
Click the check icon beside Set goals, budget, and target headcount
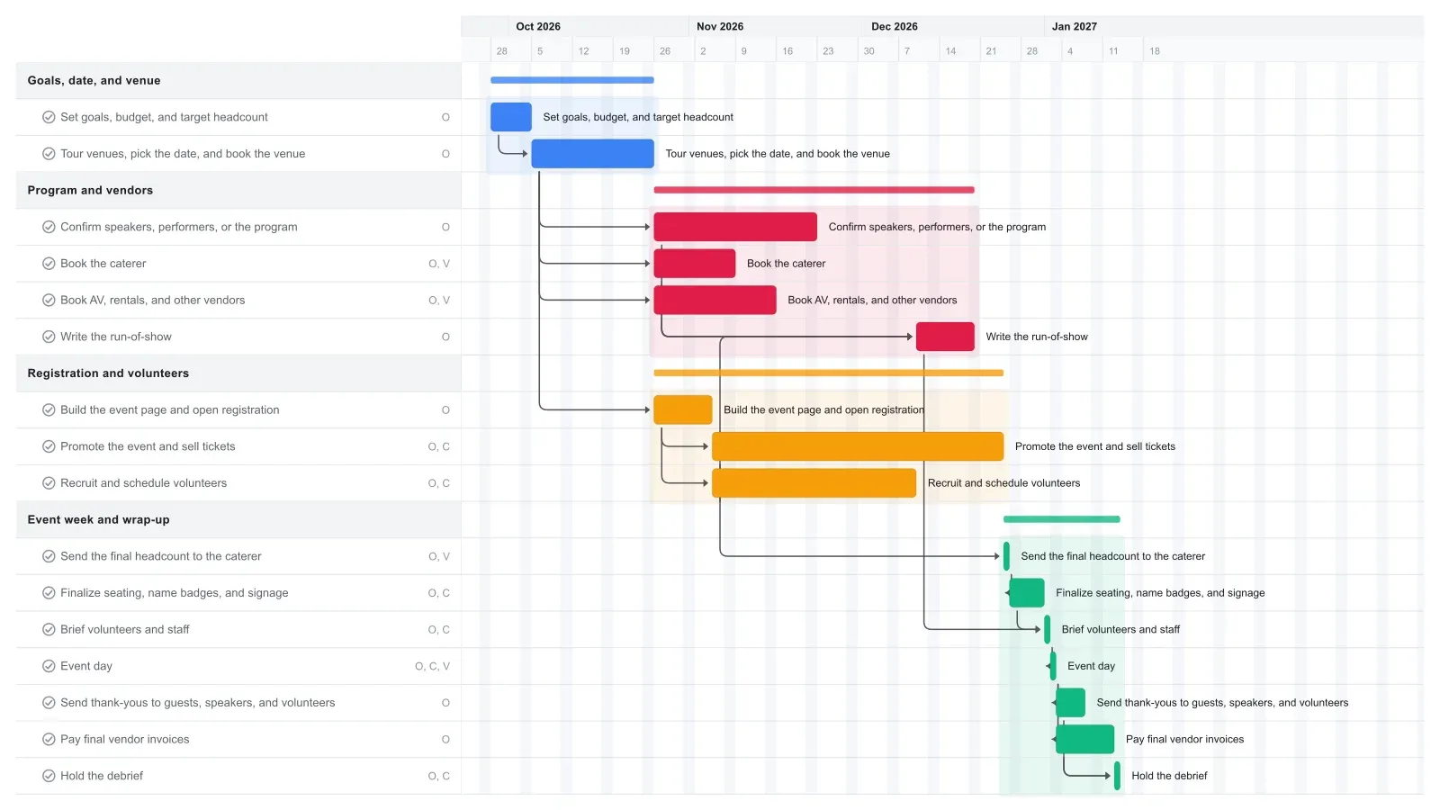(x=49, y=117)
